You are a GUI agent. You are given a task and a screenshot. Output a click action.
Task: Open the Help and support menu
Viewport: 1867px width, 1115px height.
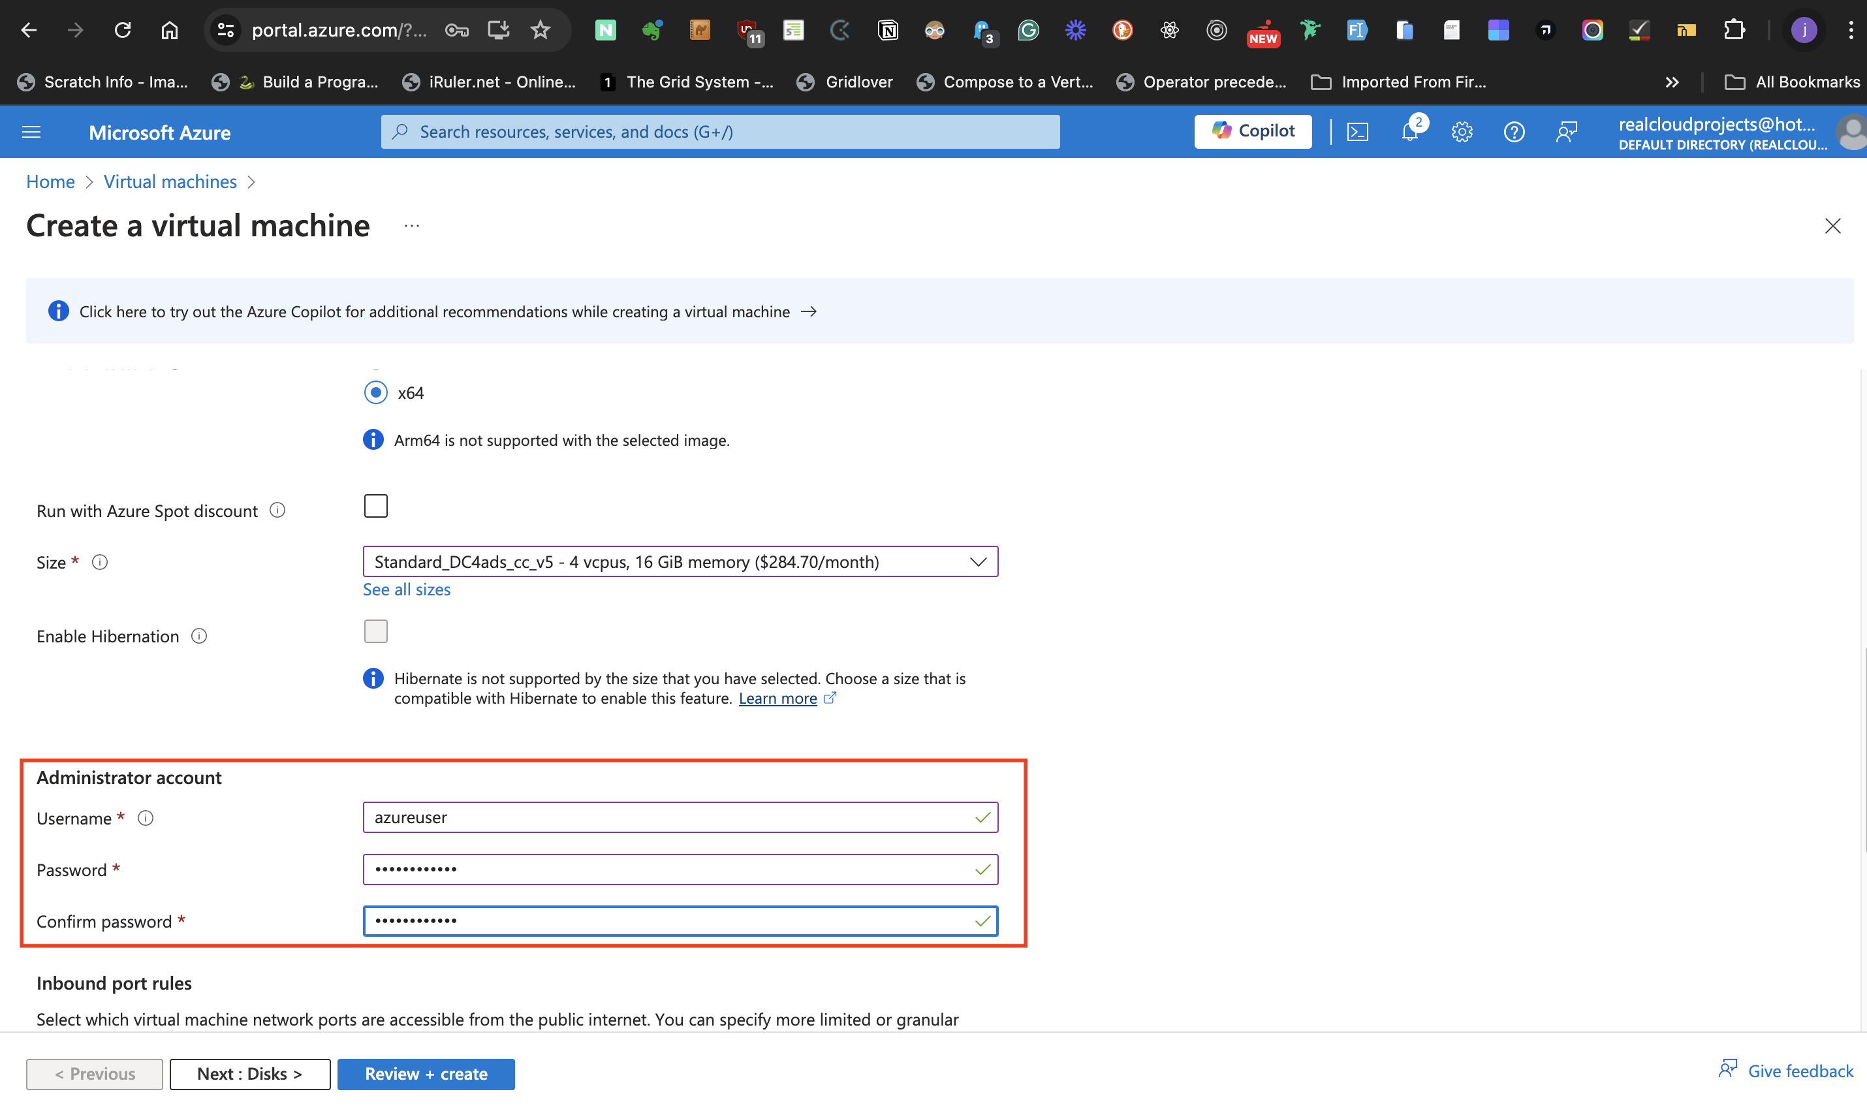tap(1514, 131)
